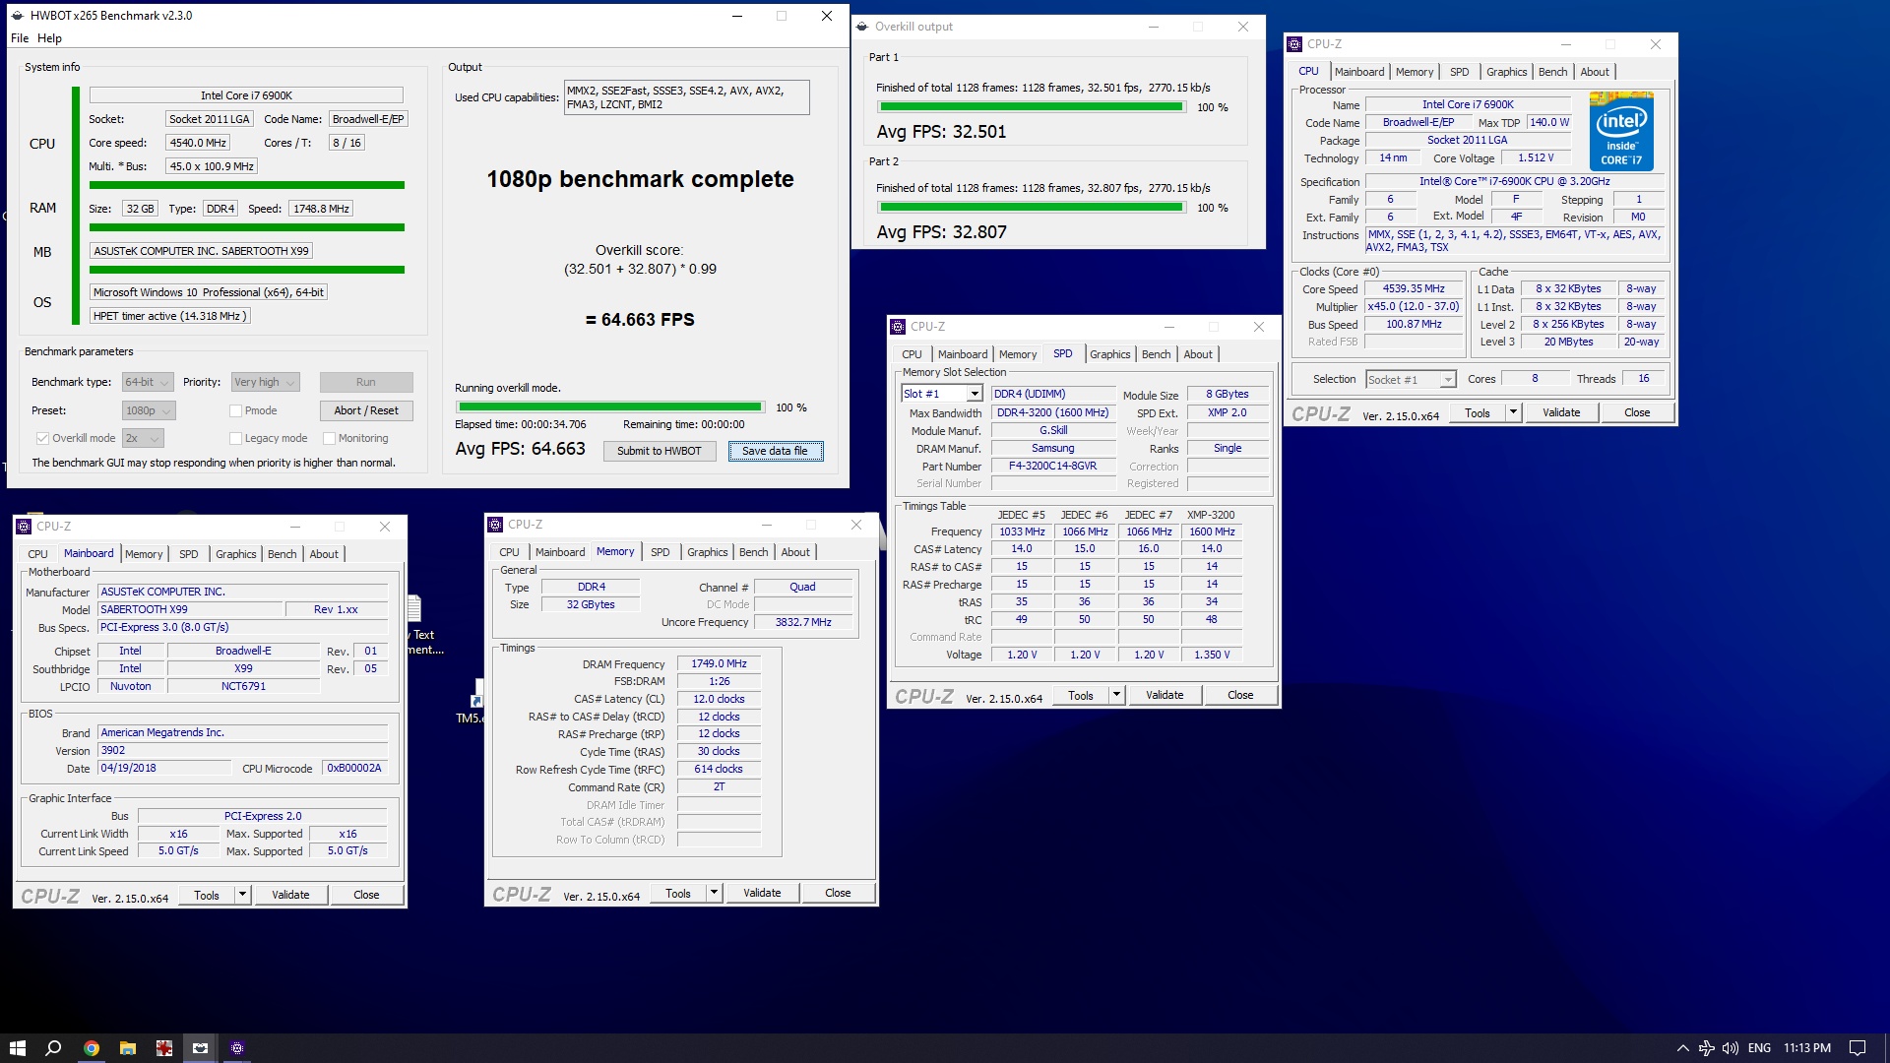1890x1063 pixels.
Task: Expand Tools arrow in CPU-Z Mainboard window
Action: pyautogui.click(x=242, y=895)
